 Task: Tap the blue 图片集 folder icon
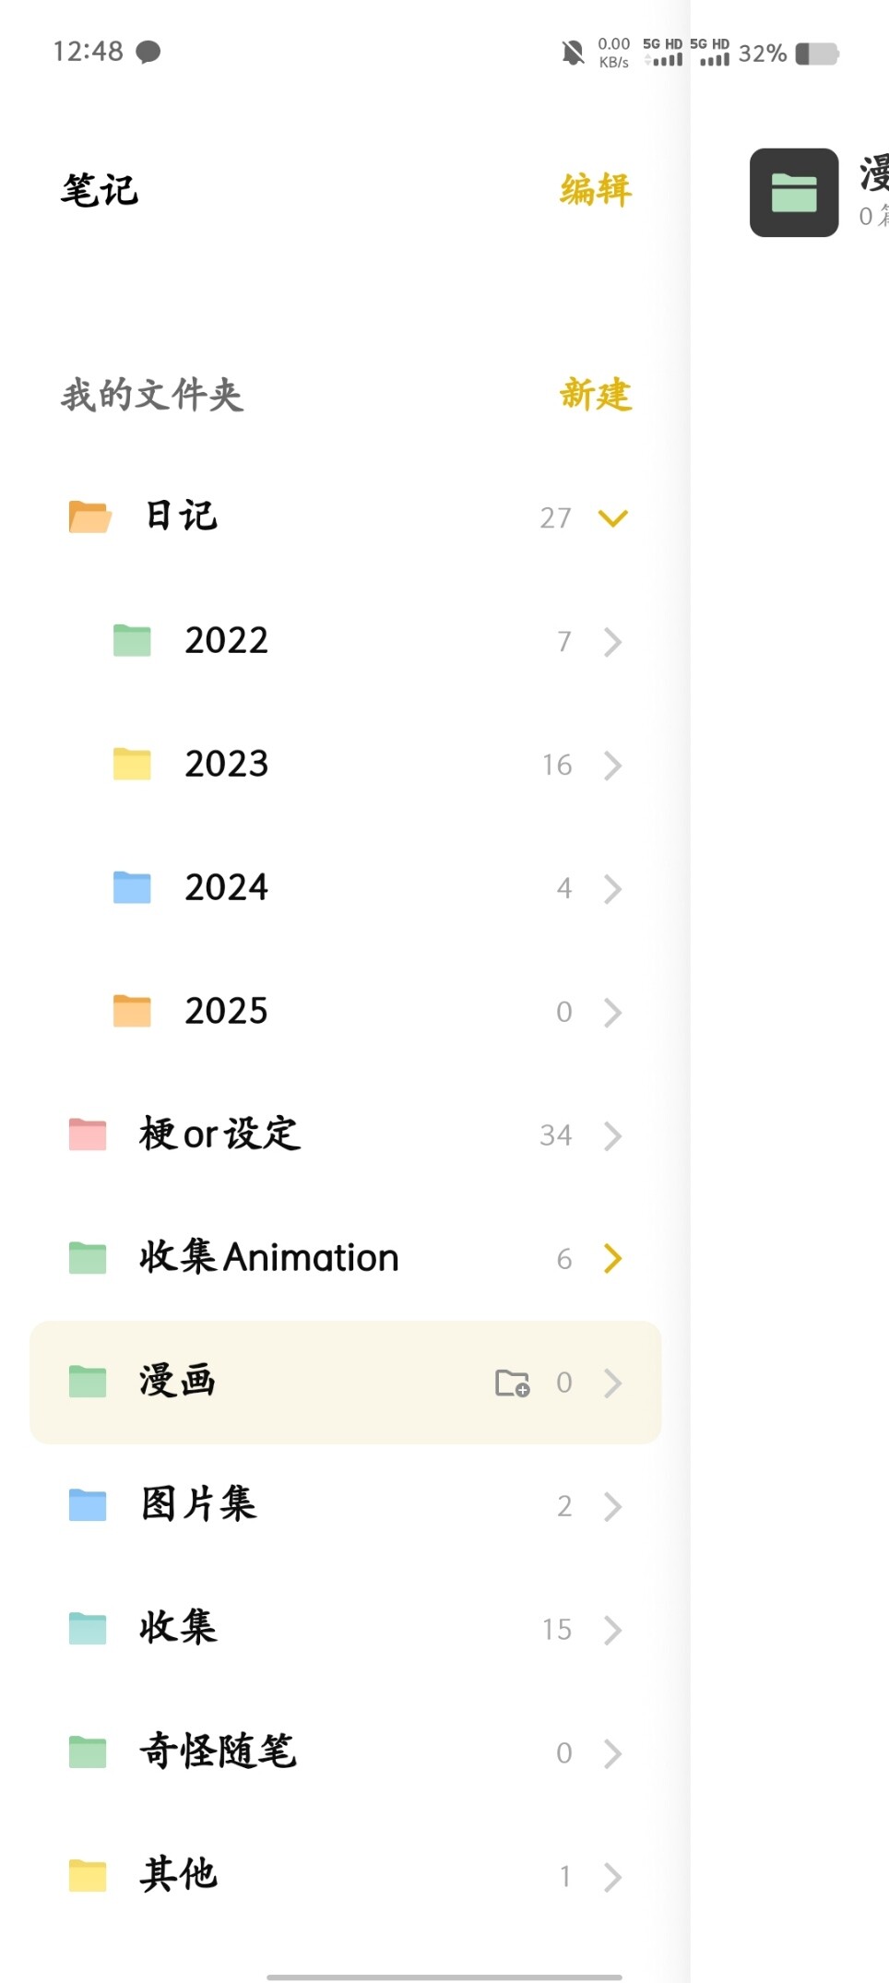(88, 1505)
